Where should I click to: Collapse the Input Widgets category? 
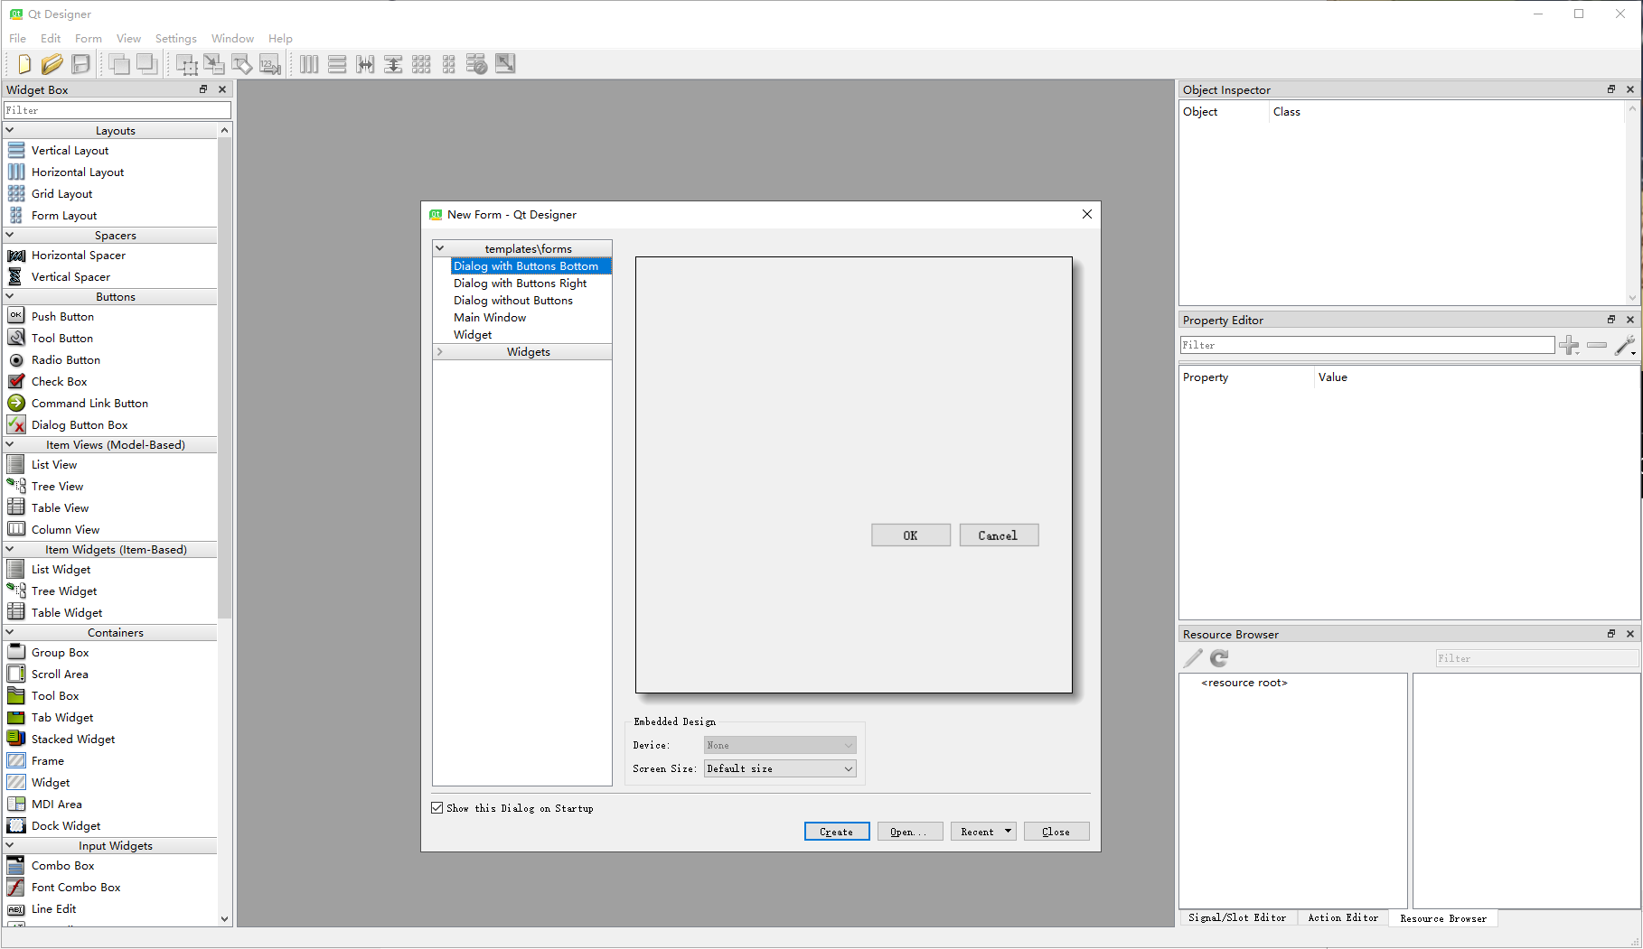point(10,845)
